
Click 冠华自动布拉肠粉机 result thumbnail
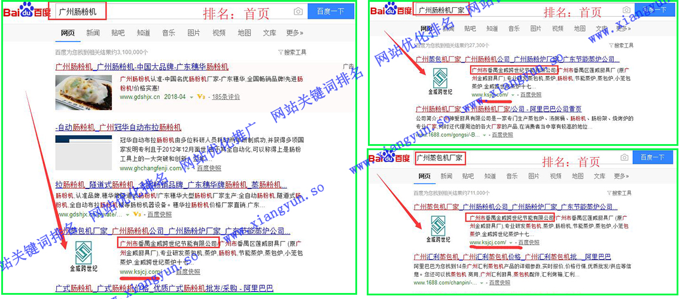coord(84,152)
